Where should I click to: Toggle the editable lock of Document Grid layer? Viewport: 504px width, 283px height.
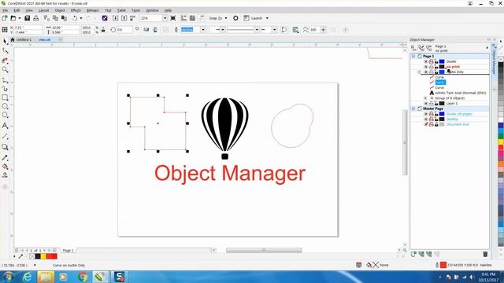coord(436,124)
